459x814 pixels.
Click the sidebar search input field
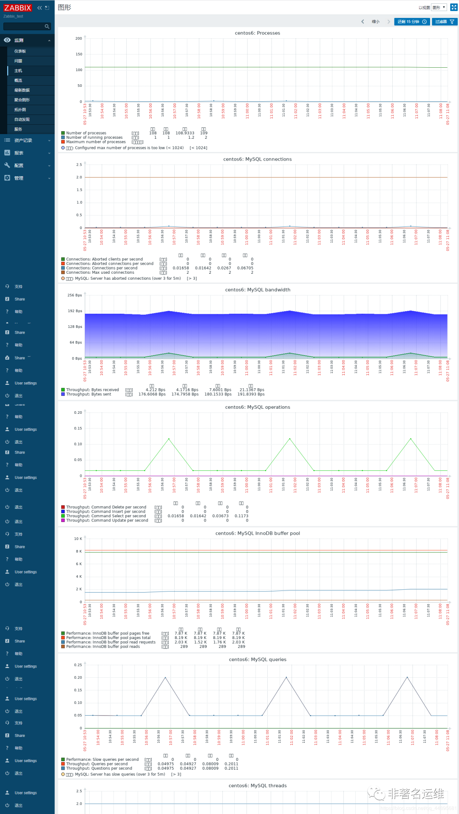[24, 26]
